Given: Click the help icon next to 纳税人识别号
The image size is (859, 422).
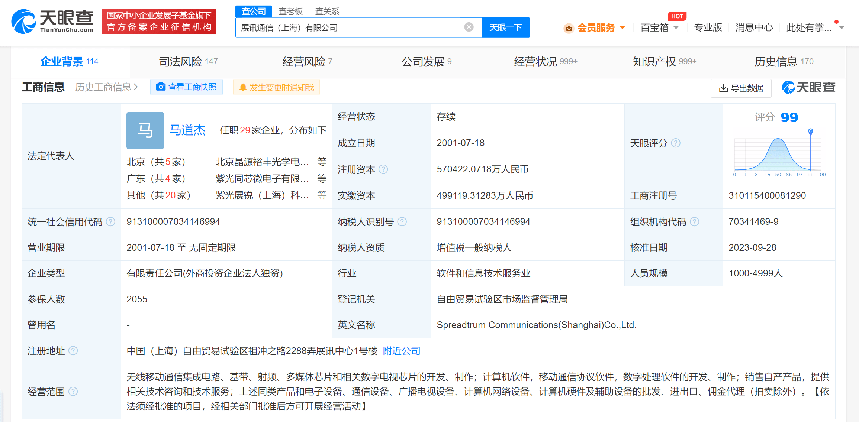Looking at the screenshot, I should [x=402, y=222].
